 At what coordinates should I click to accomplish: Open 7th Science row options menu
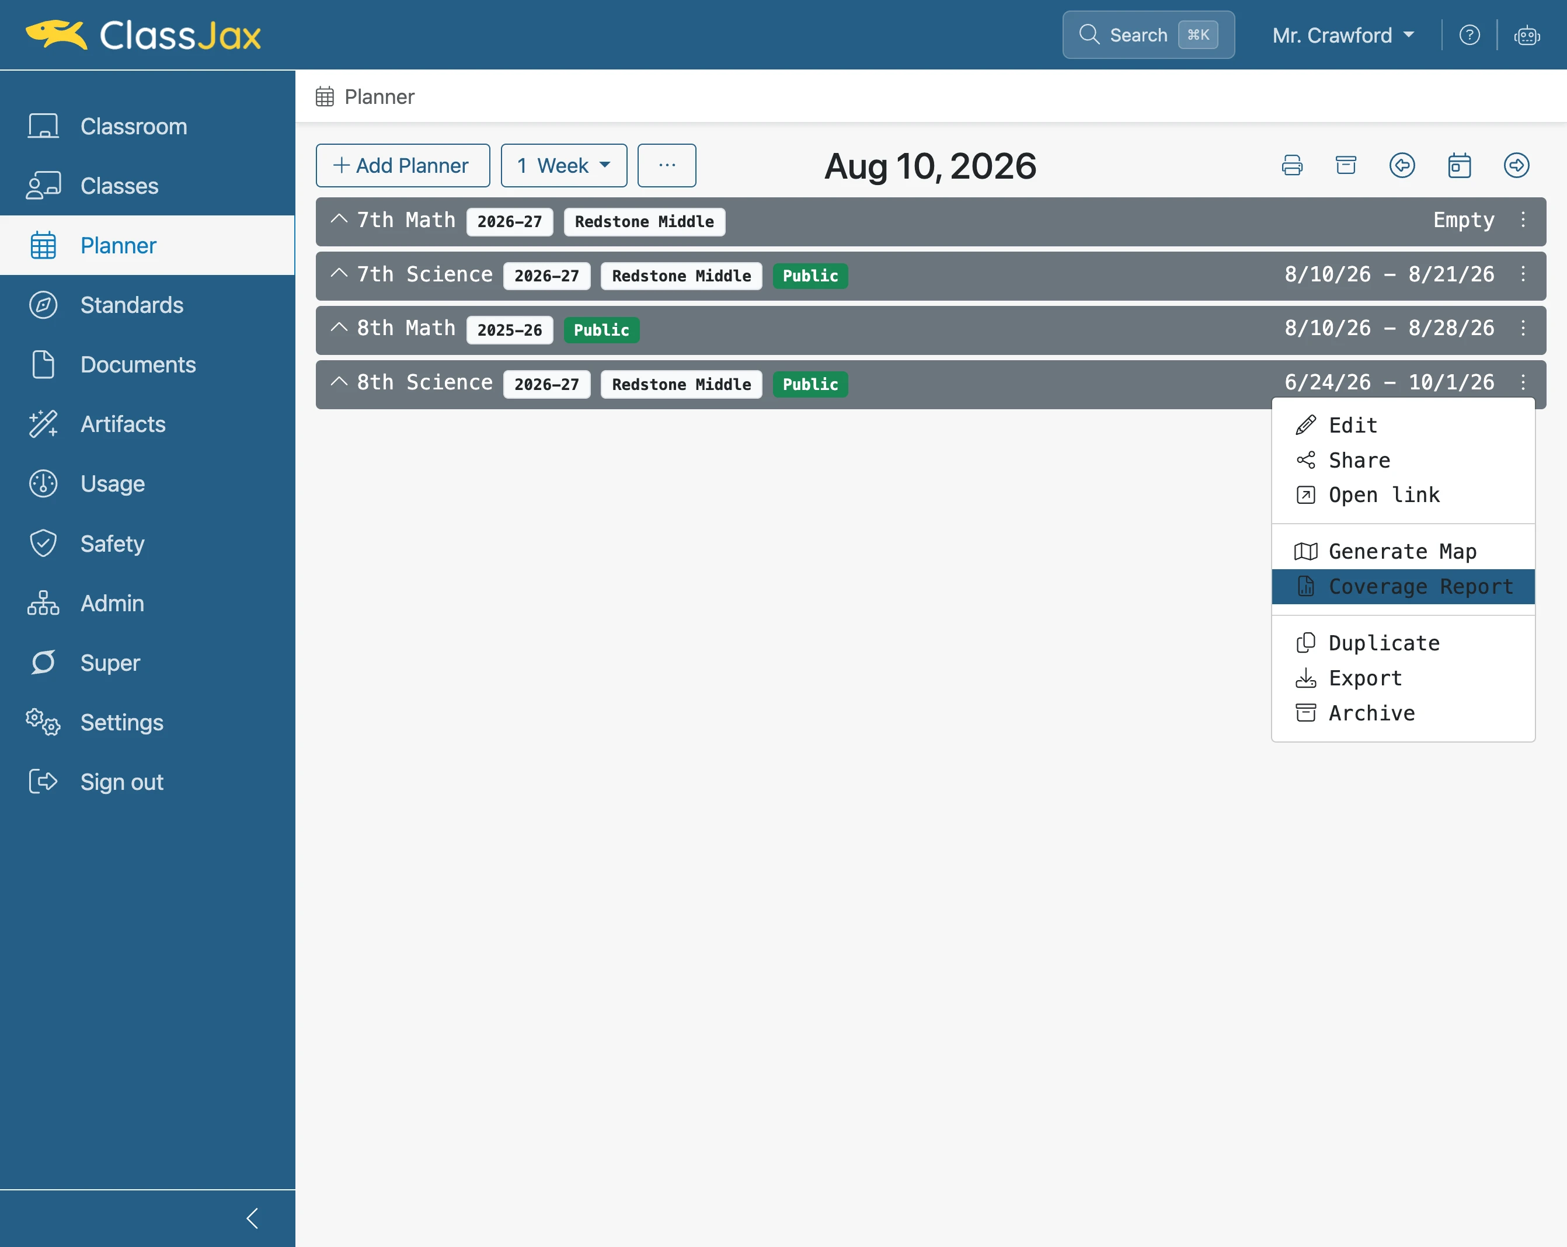pos(1523,275)
